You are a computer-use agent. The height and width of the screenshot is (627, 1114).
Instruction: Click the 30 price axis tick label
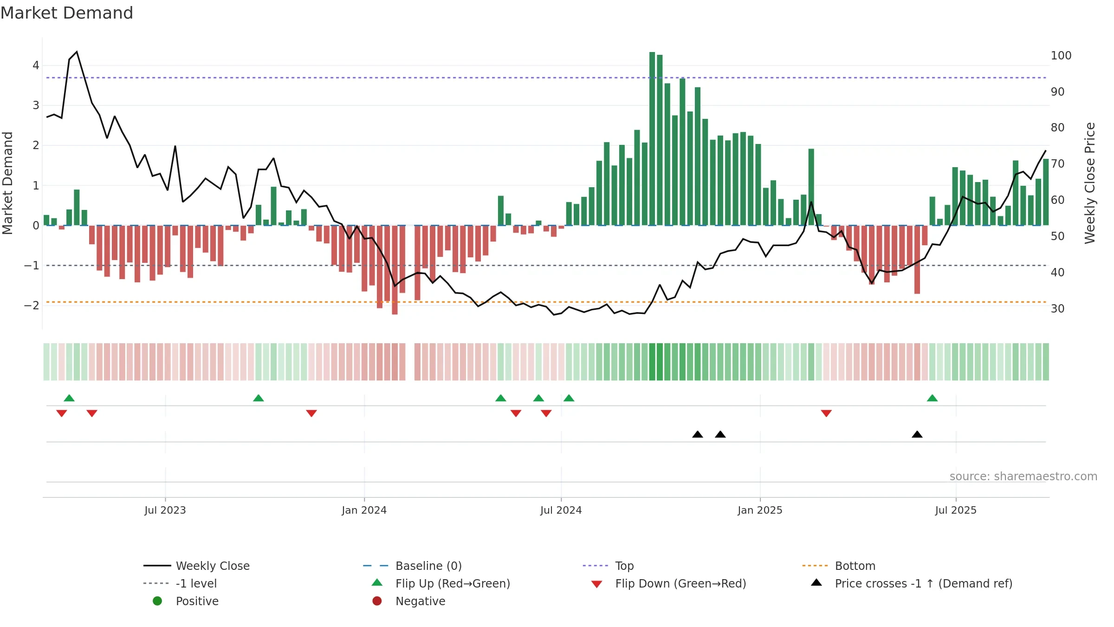[1058, 309]
